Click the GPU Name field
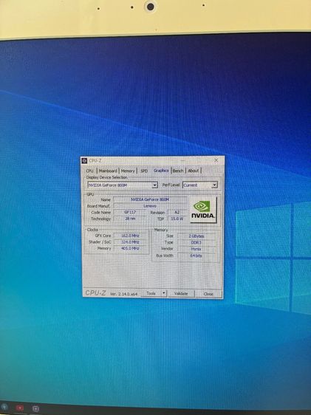 click(x=150, y=199)
